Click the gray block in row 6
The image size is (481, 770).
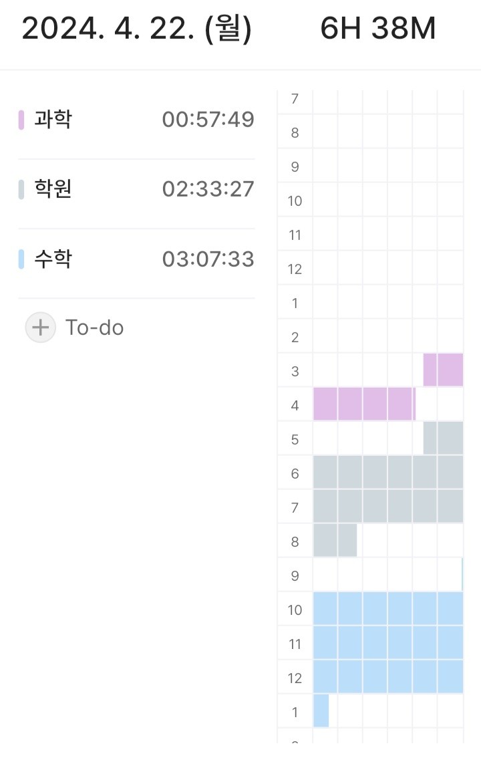pos(387,473)
